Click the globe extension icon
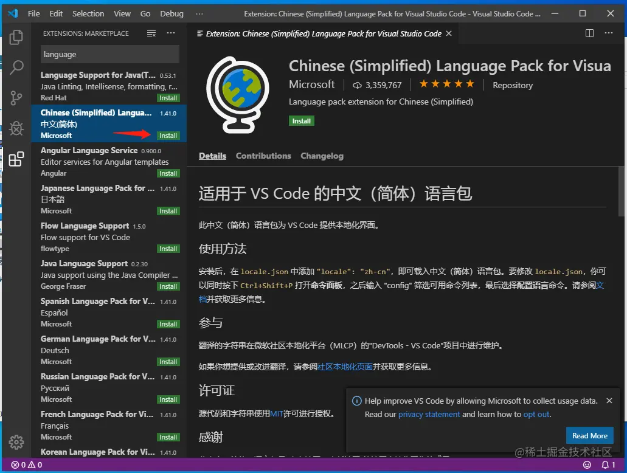 coord(238,95)
